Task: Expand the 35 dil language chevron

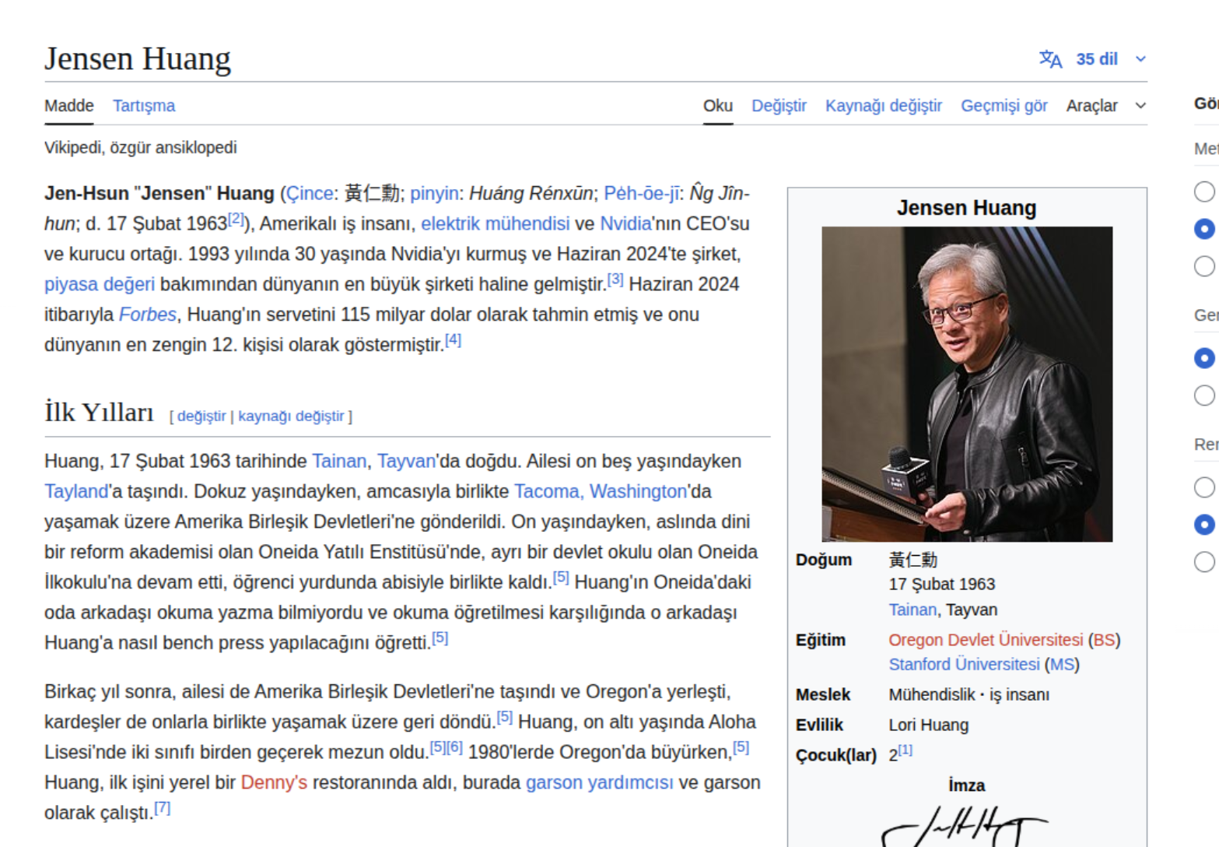Action: coord(1140,59)
